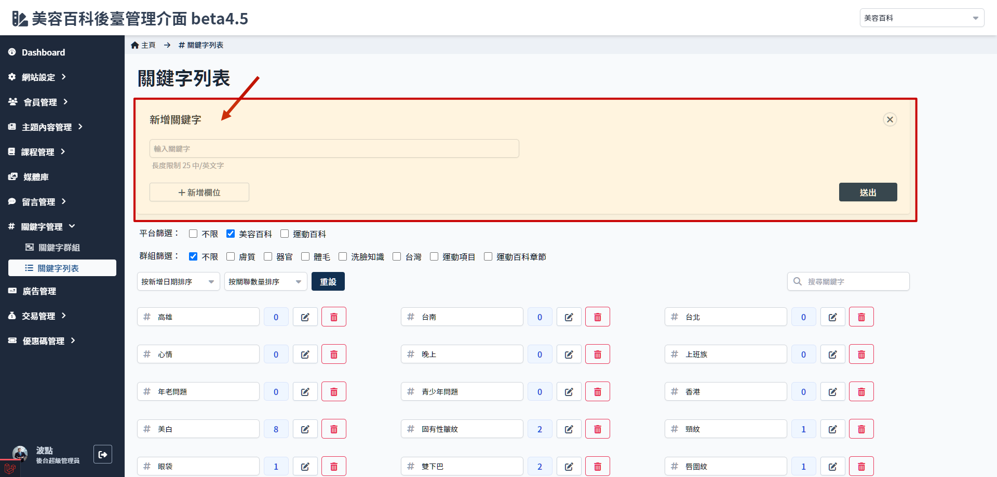Click the logout icon beside 波點

pyautogui.click(x=103, y=454)
